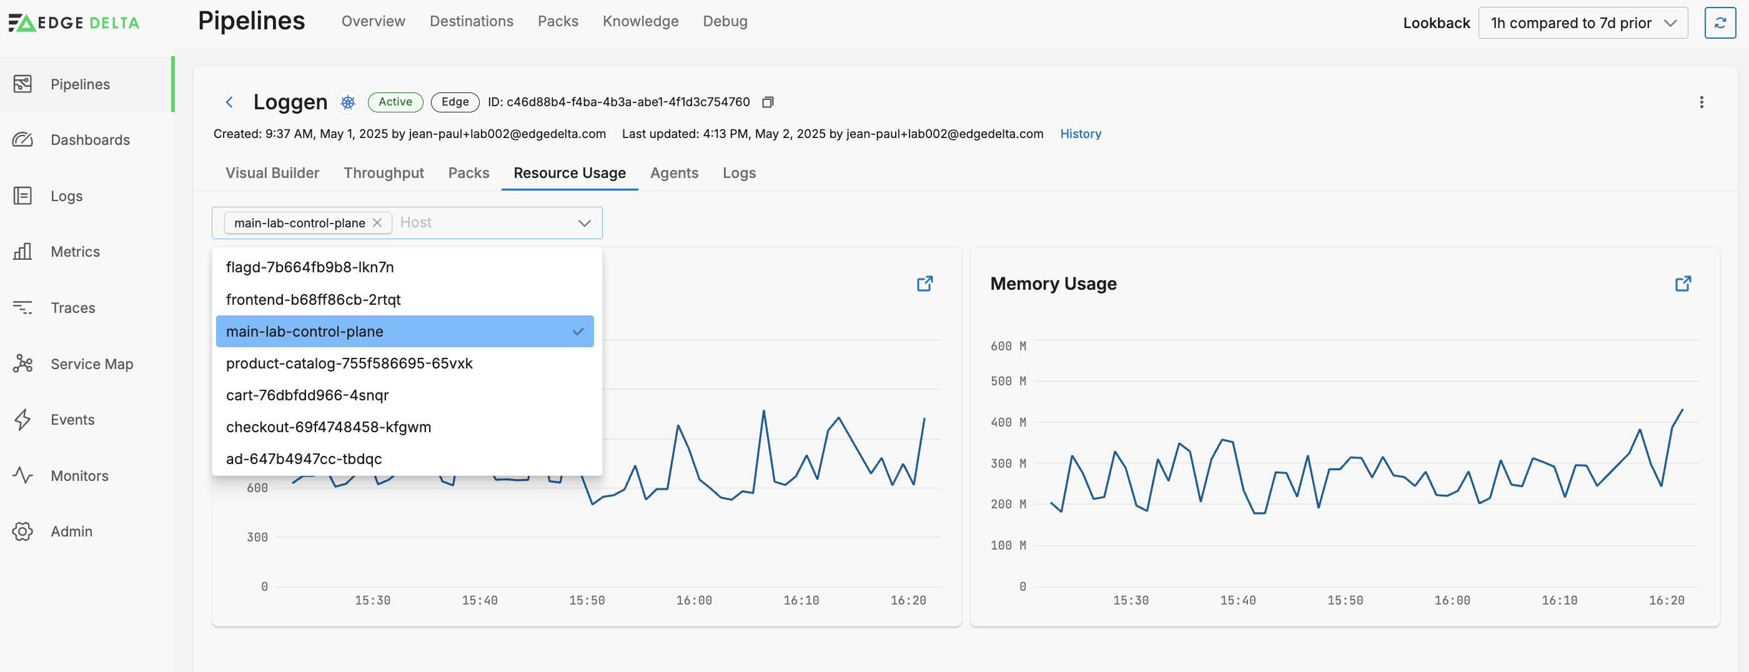Click the Kubernetes icon next to Loggen
Viewport: 1749px width, 672px height.
348,102
